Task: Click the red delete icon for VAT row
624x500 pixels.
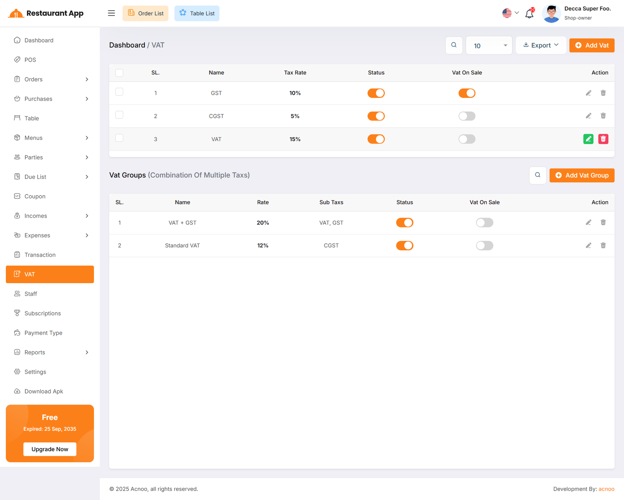Action: click(x=603, y=139)
